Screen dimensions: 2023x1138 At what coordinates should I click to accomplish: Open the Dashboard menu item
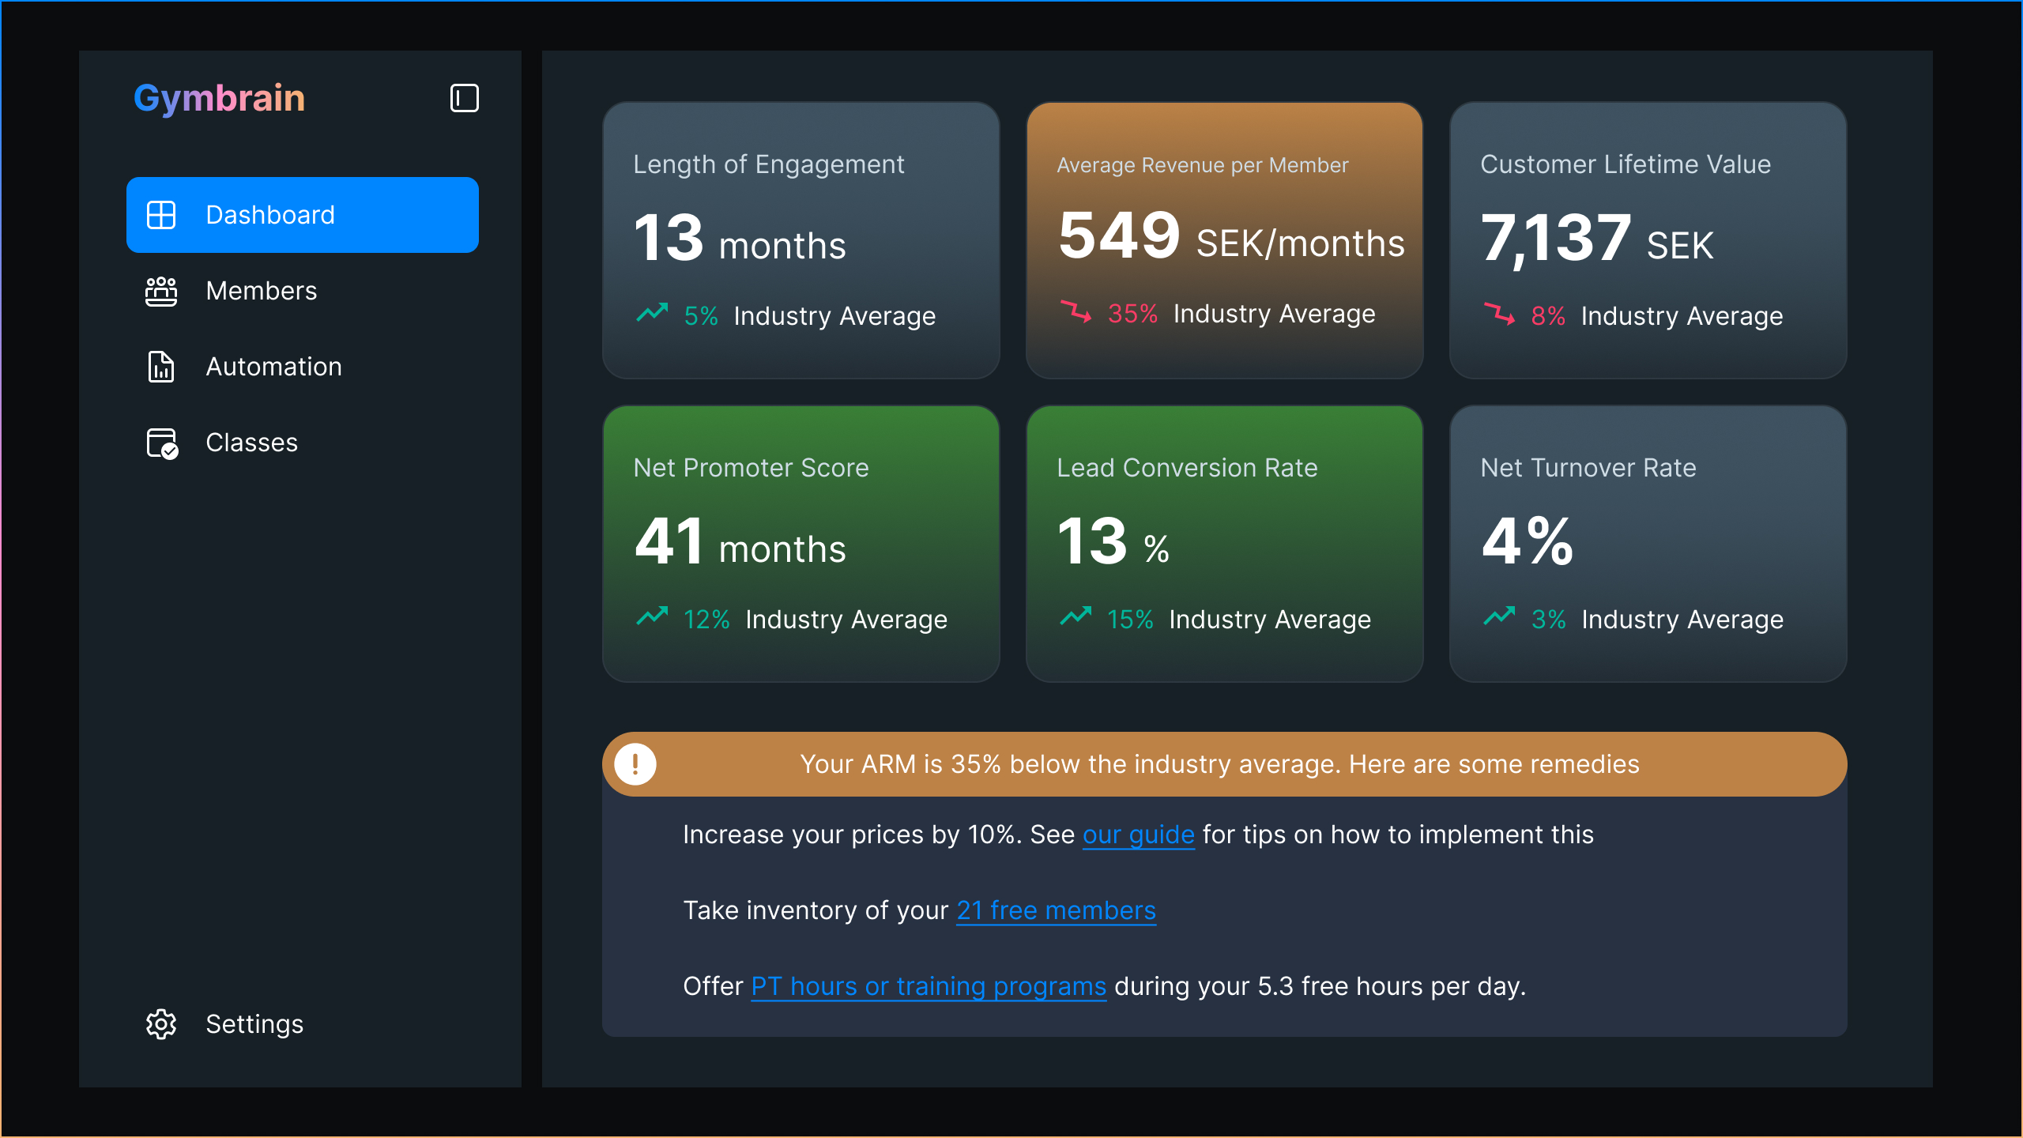[x=303, y=215]
